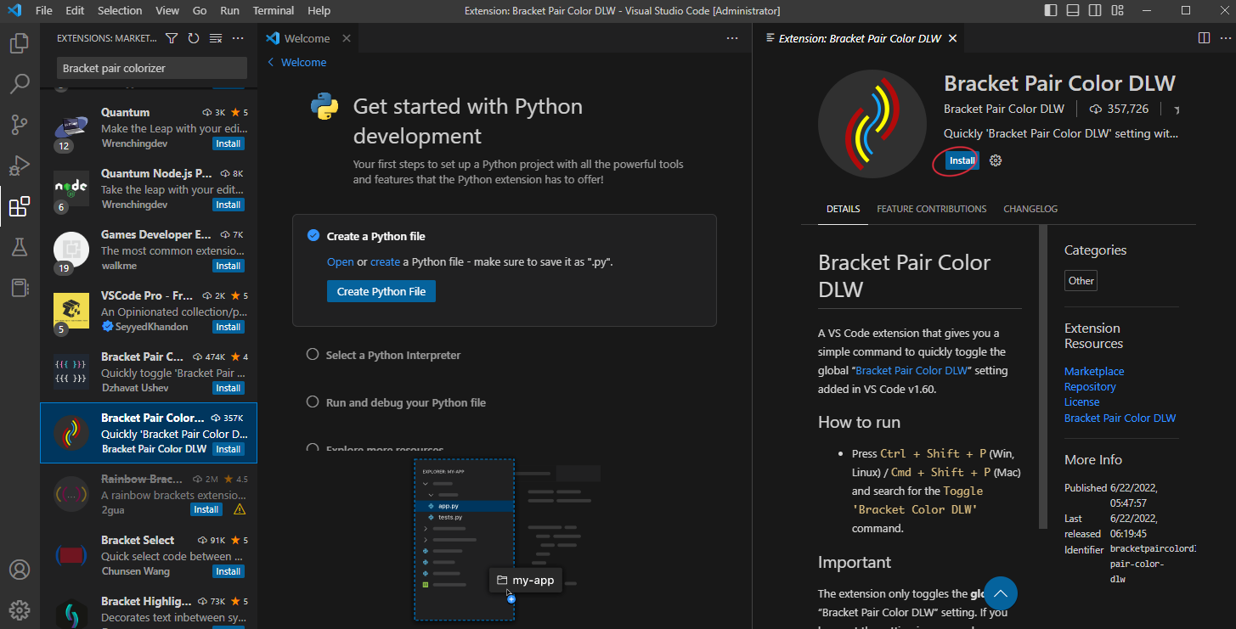Select the Extensions view icon
The height and width of the screenshot is (629, 1236).
19,206
